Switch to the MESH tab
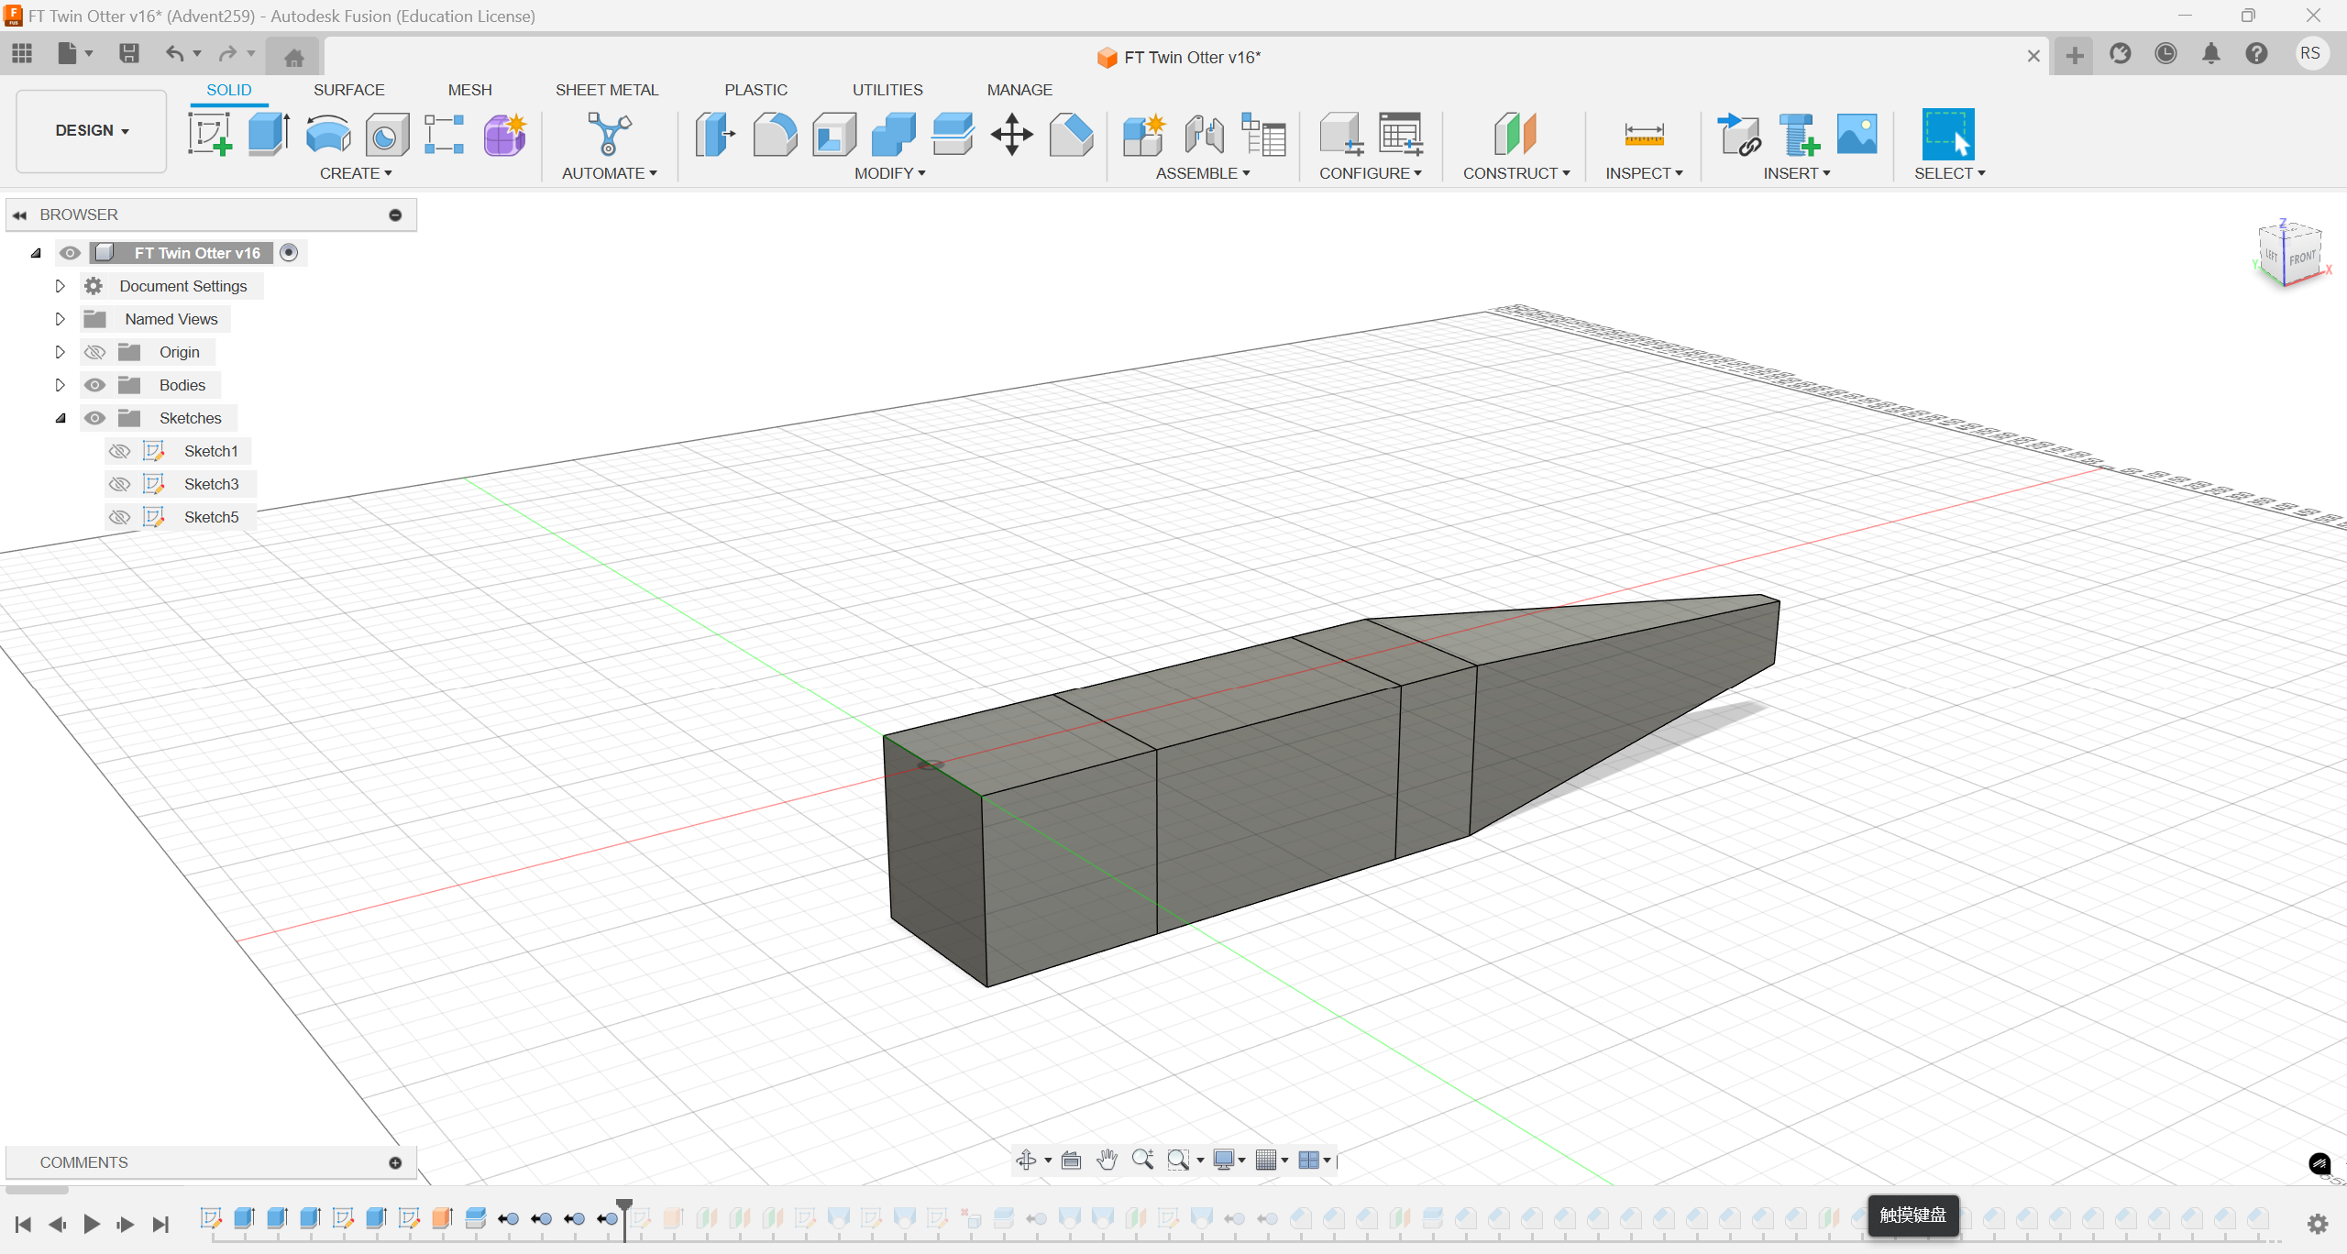Screen dimensions: 2347x1254 click(x=469, y=90)
